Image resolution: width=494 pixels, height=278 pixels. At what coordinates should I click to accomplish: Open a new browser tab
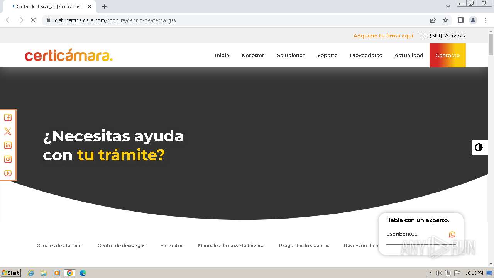(x=104, y=7)
